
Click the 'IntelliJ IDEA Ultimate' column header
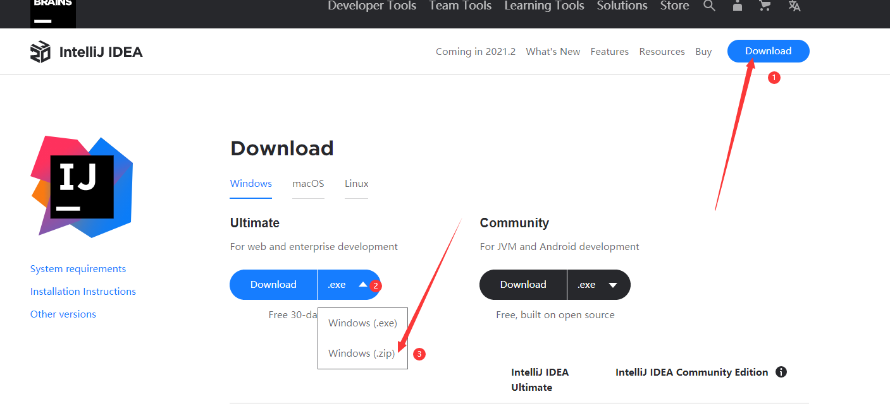[x=540, y=380]
